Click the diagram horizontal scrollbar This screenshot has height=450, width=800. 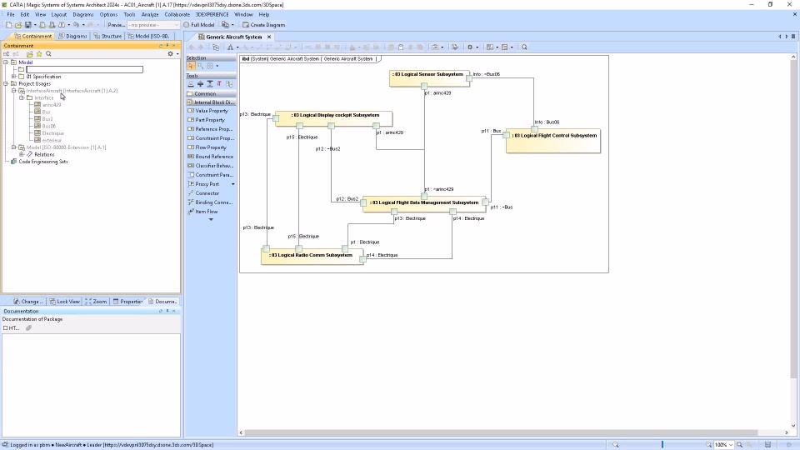501,432
